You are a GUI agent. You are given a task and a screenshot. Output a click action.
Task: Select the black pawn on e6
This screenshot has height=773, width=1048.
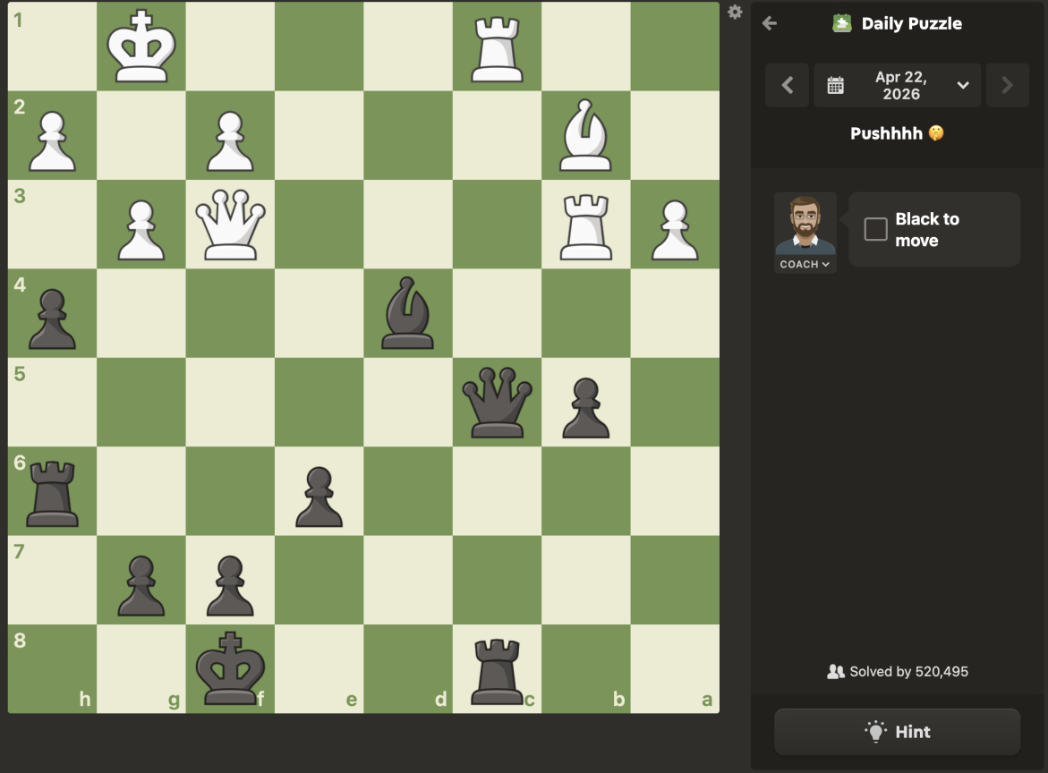click(x=319, y=497)
